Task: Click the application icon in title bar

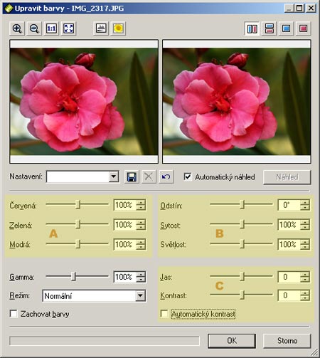Action: point(9,9)
